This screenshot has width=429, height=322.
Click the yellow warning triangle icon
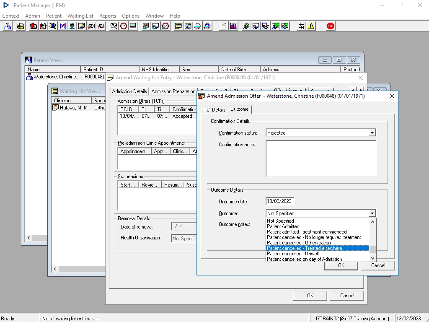click(311, 26)
